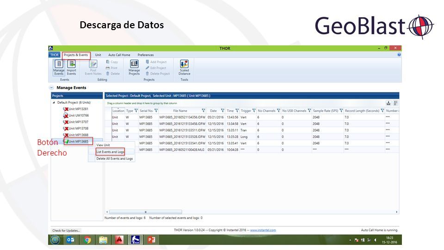
Task: Open the Date column filter
Action: click(222, 111)
